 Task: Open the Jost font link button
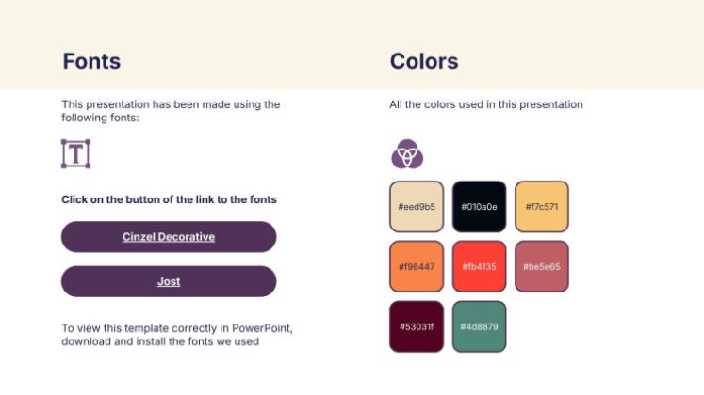(x=169, y=281)
